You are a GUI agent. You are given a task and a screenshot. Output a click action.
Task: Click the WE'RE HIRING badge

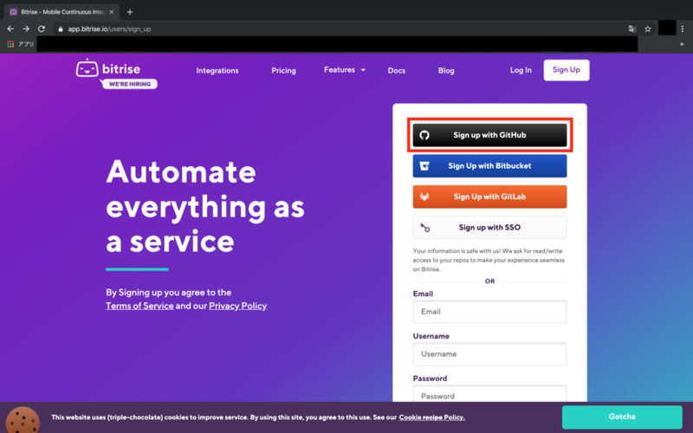(x=129, y=84)
